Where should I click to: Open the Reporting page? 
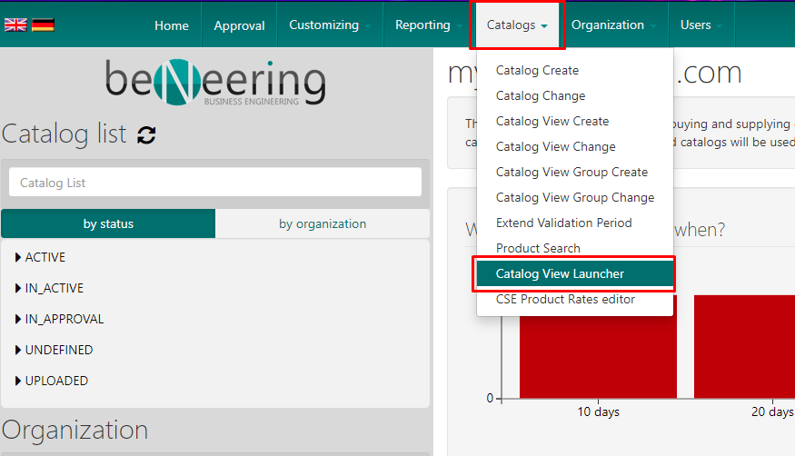click(x=422, y=25)
